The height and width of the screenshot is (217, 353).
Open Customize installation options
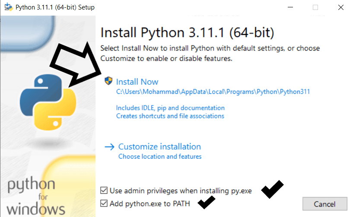click(159, 147)
